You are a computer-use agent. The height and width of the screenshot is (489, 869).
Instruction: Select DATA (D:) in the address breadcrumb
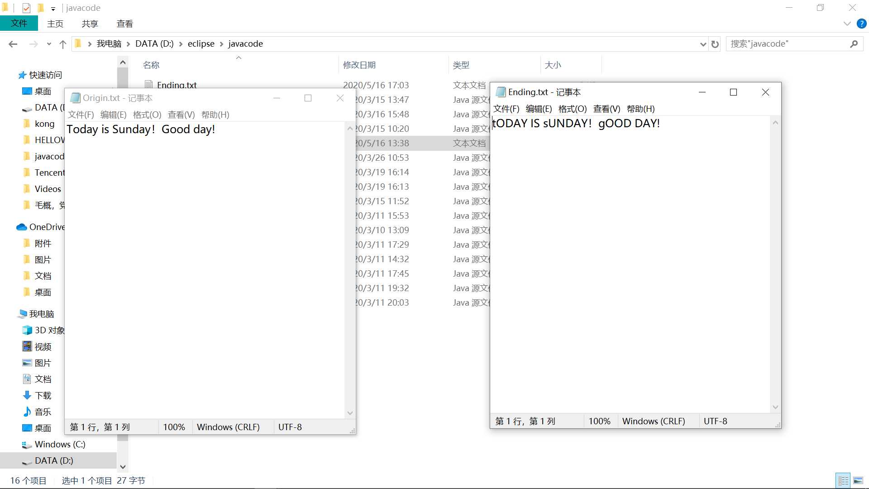pyautogui.click(x=154, y=44)
